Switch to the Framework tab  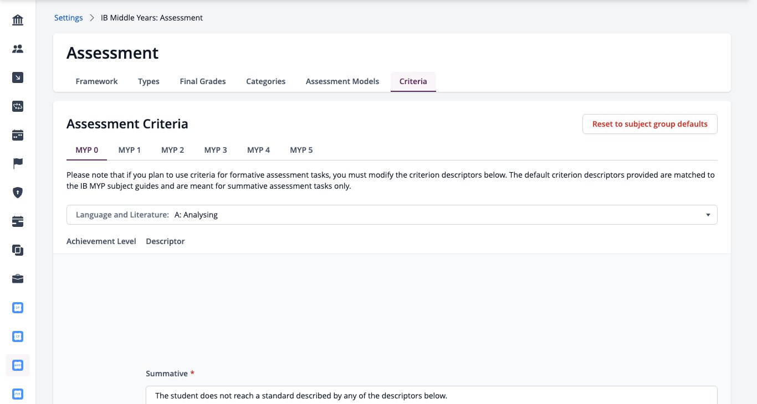[96, 81]
